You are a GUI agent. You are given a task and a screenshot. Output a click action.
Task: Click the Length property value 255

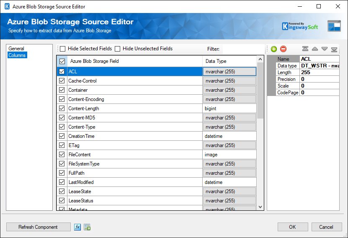pos(320,72)
